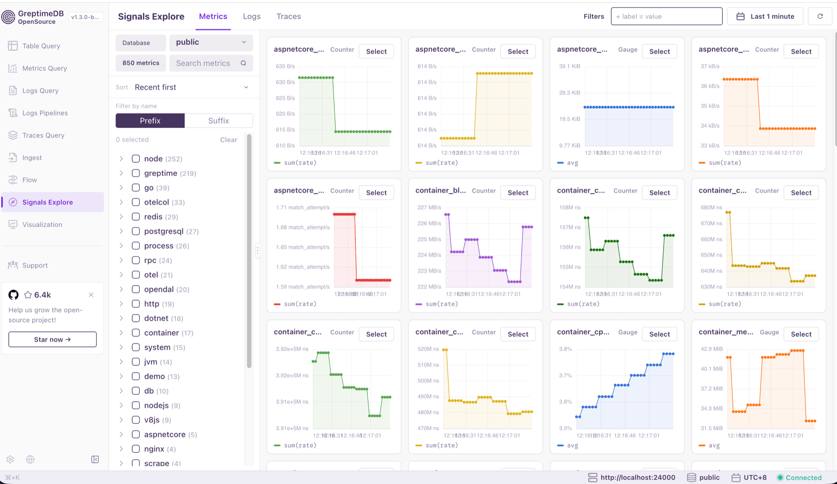Click the green Connected status indicator
This screenshot has height=484, width=837.
point(780,477)
